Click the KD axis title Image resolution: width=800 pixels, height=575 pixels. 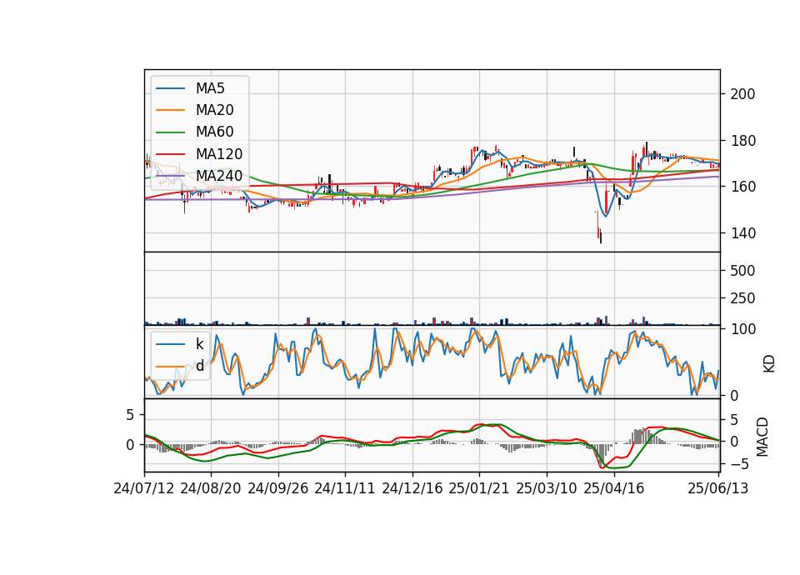tap(769, 364)
